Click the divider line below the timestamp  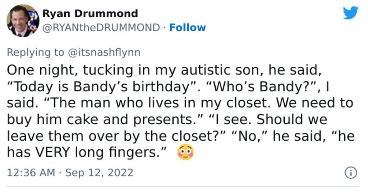pos(183,187)
